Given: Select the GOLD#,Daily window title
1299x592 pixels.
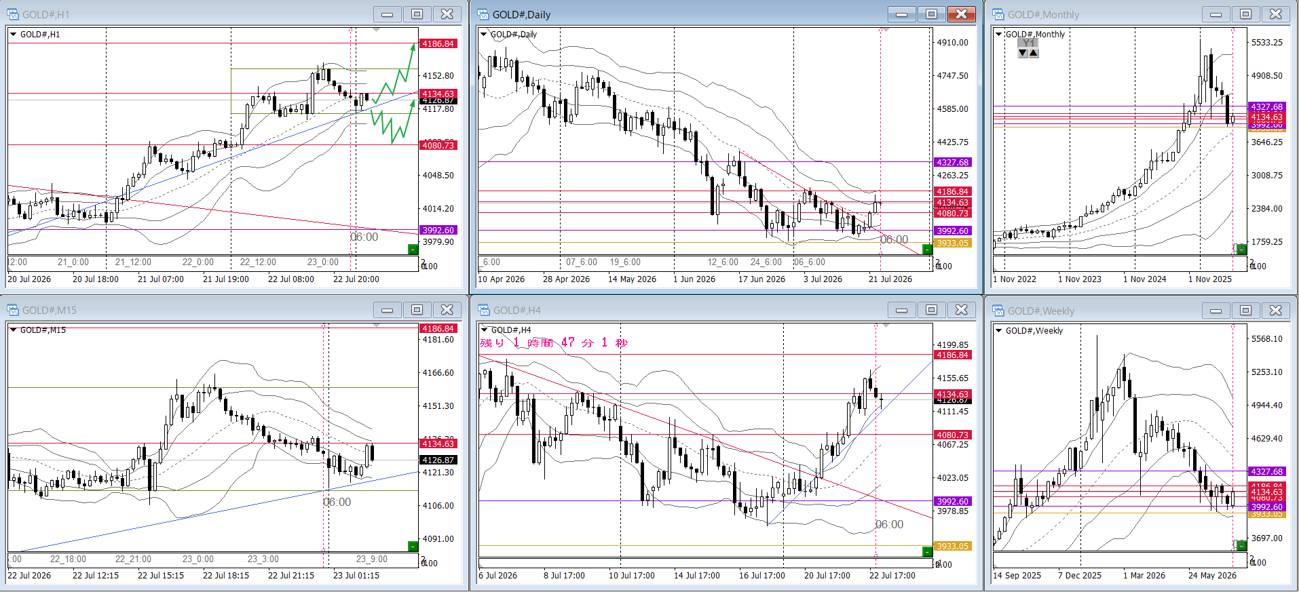Looking at the screenshot, I should (x=522, y=14).
